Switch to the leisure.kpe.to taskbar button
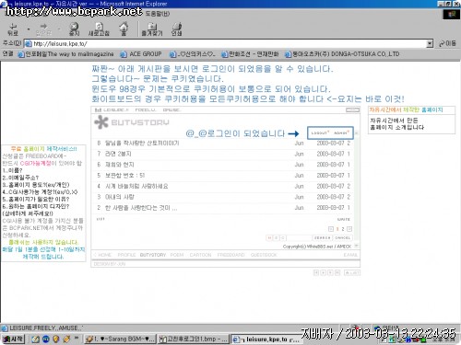Image resolution: width=461 pixels, height=345 pixels. [266, 339]
